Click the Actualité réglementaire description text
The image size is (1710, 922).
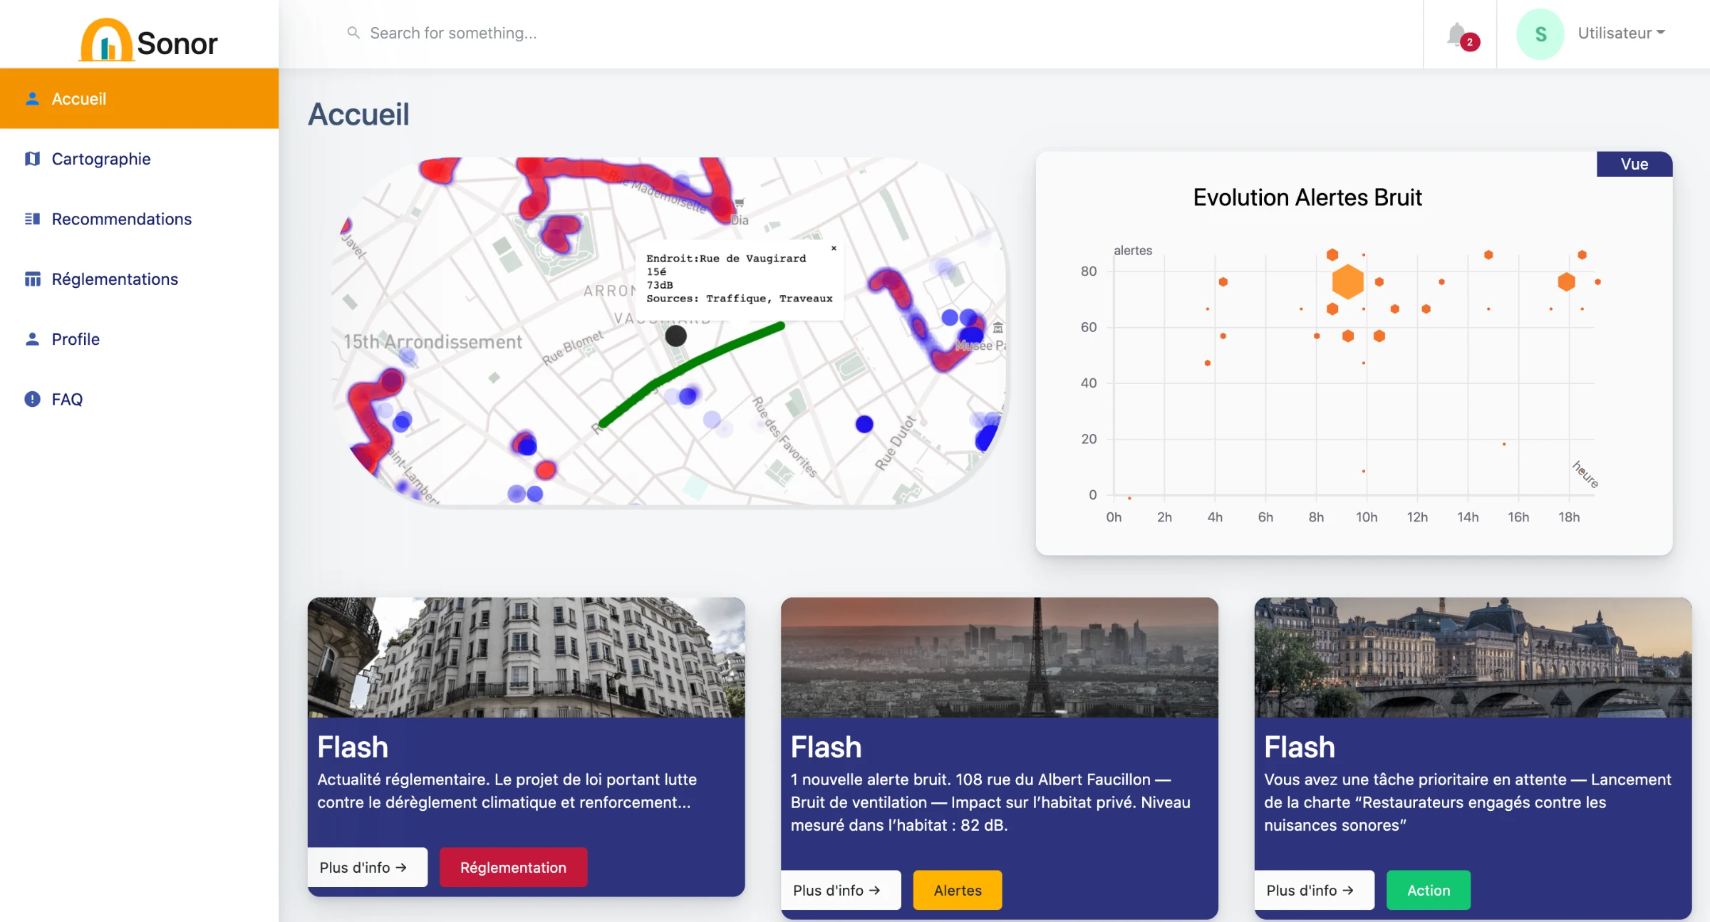(507, 791)
